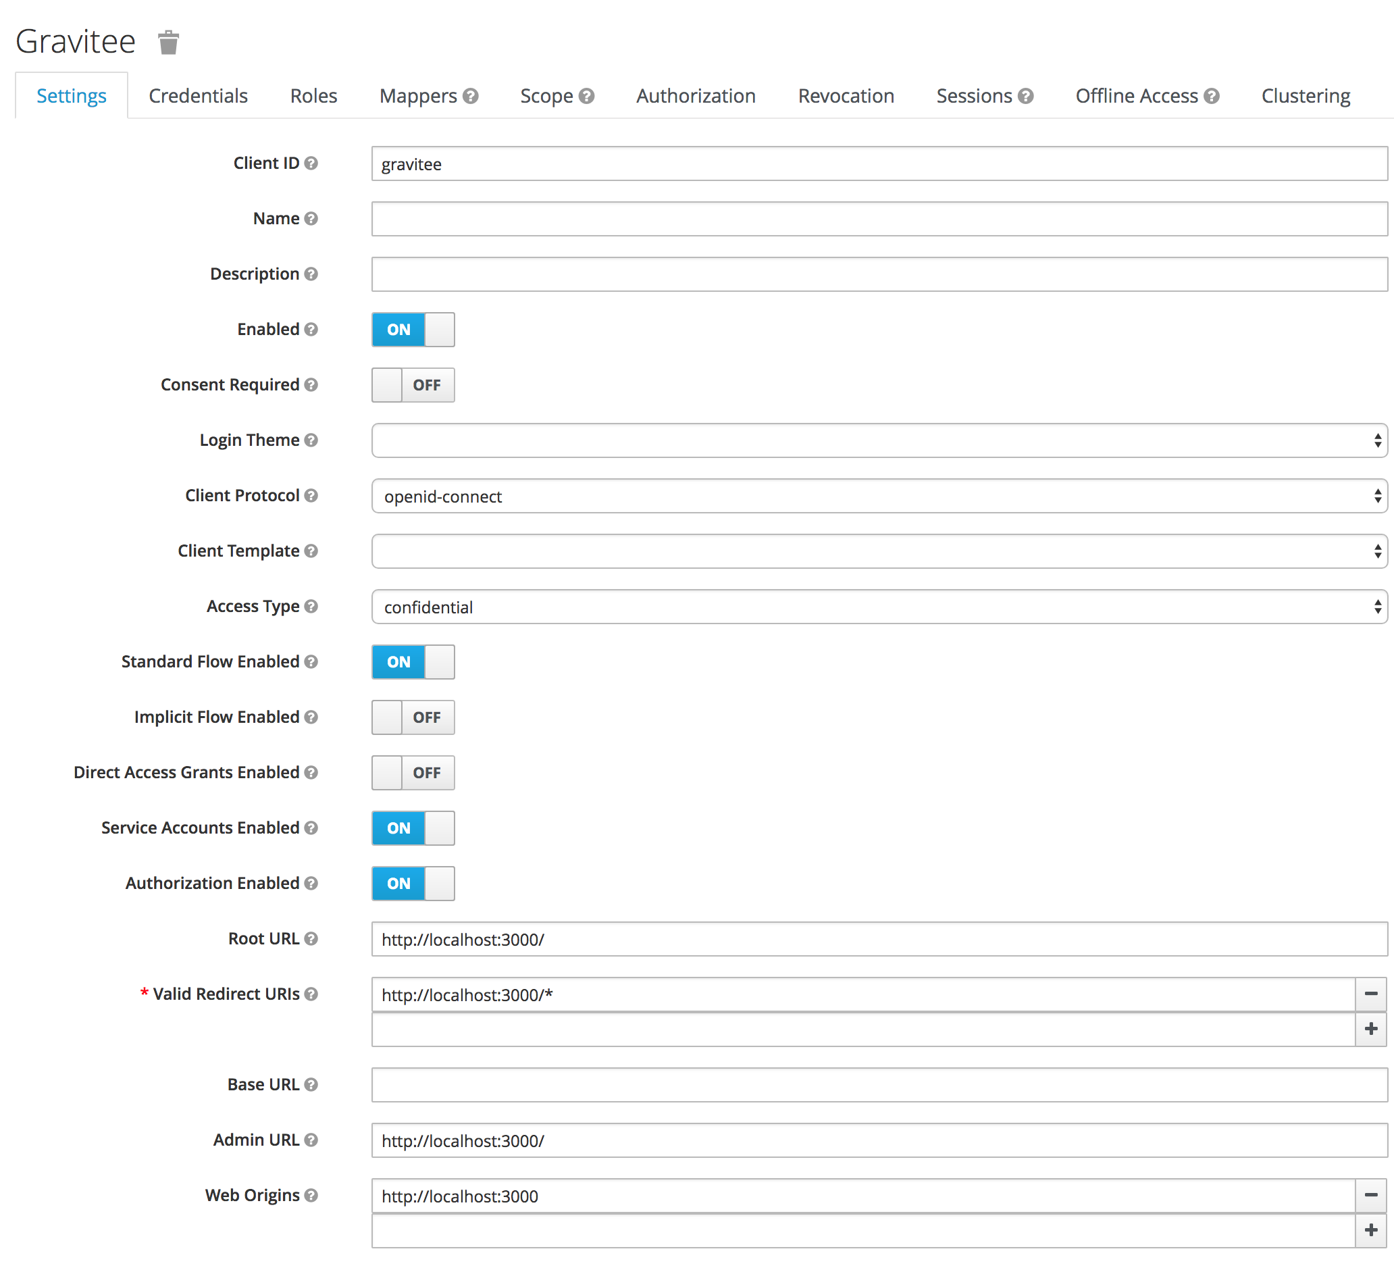Turn off the Enabled switch
The width and height of the screenshot is (1394, 1270).
[413, 330]
